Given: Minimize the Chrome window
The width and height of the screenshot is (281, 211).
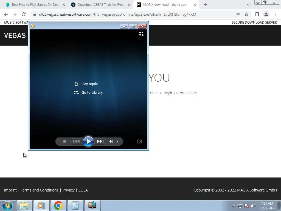Looking at the screenshot, I should tap(258, 2).
